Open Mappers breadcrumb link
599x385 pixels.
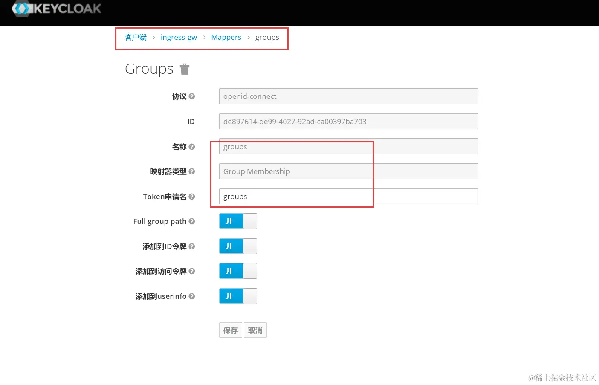(x=226, y=38)
